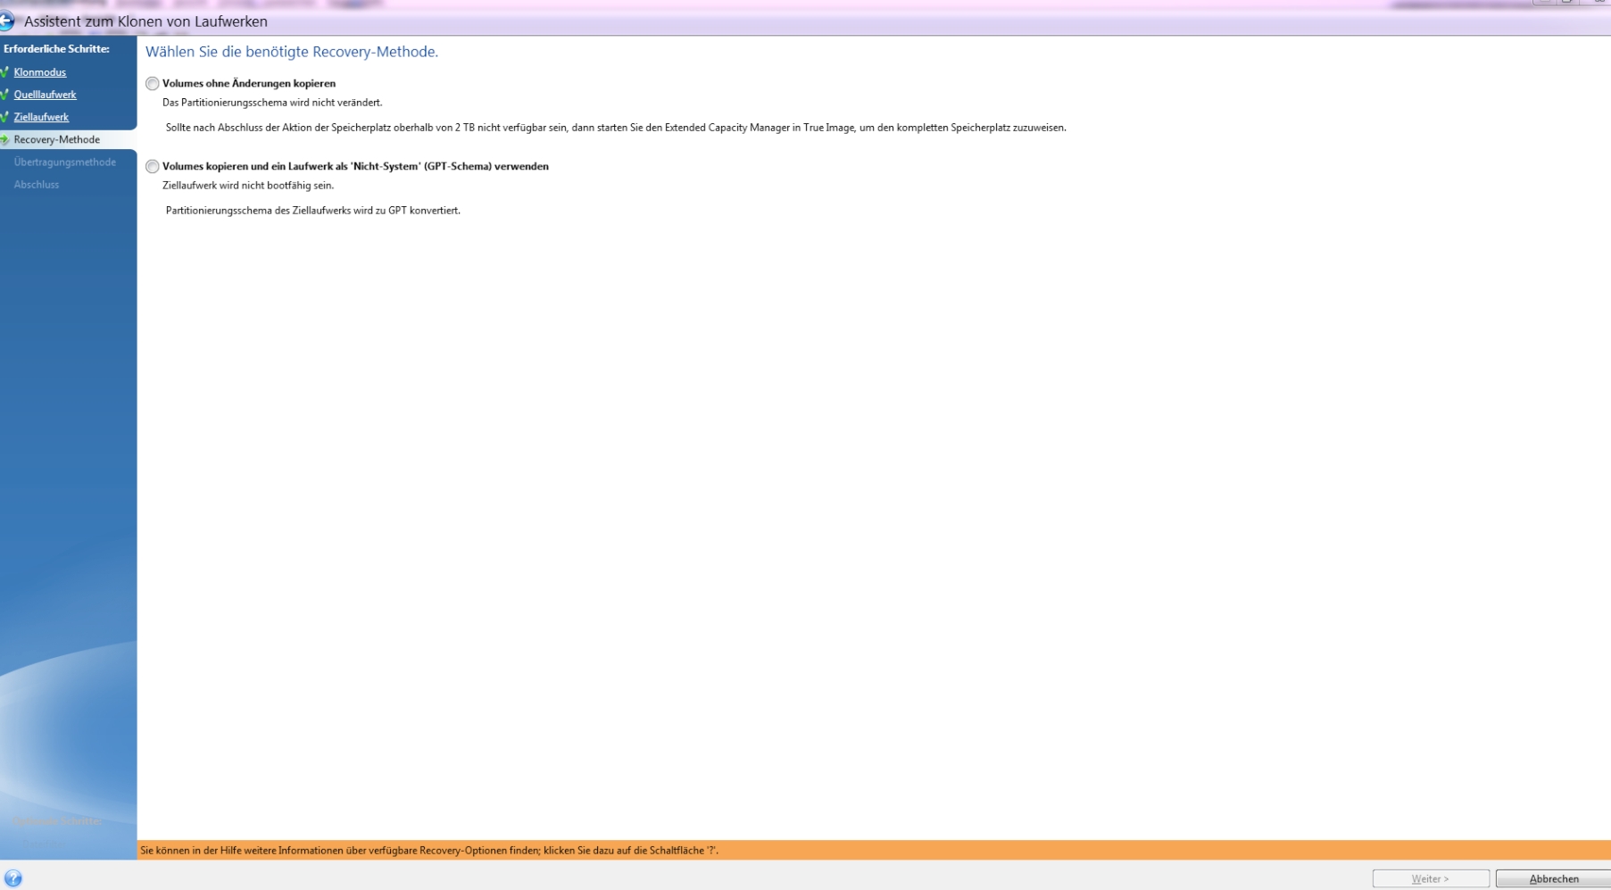Screen dimensions: 1611x890
Task: Click the 'Erforderliche Schritte:' sidebar heading
Action: [x=56, y=49]
